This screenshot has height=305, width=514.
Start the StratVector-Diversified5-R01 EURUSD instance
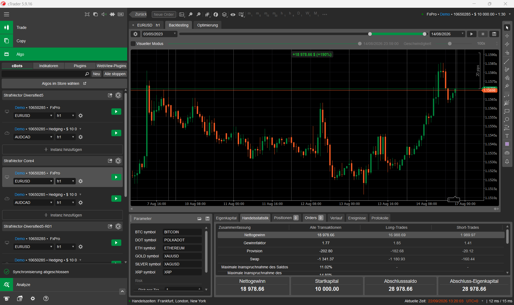[116, 243]
